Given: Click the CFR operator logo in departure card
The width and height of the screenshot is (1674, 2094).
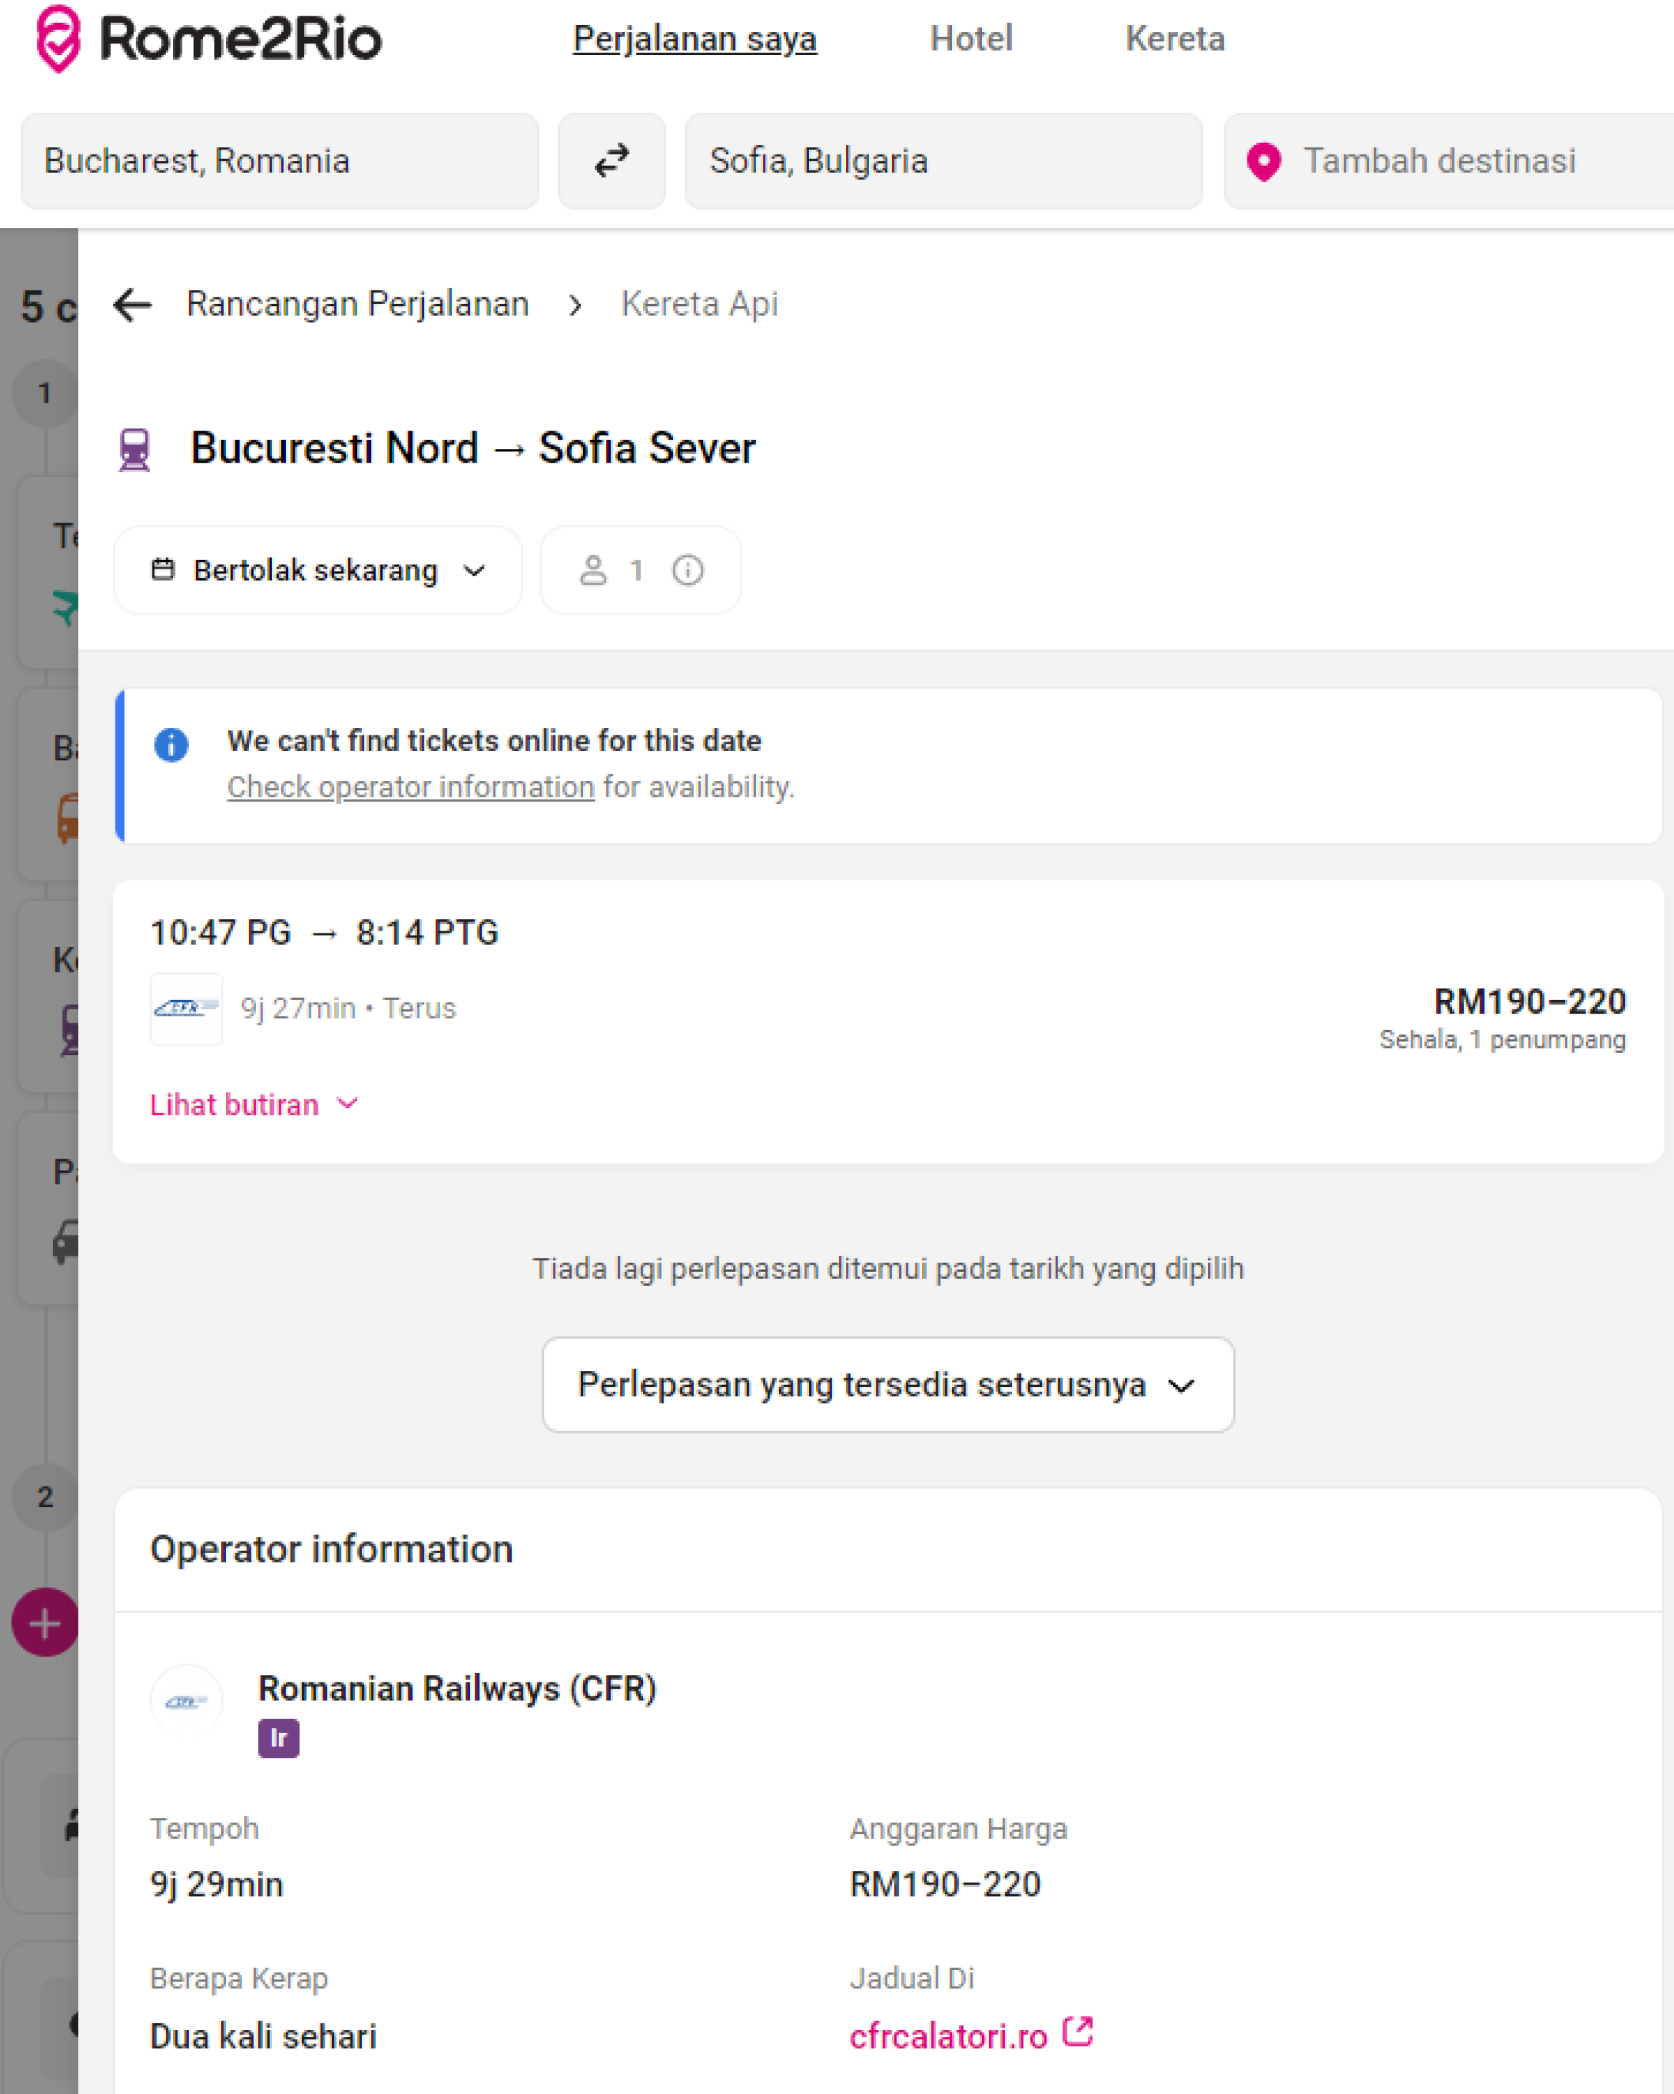Looking at the screenshot, I should (186, 1008).
